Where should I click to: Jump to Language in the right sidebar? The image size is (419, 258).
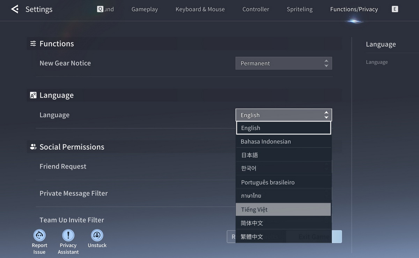click(x=377, y=62)
